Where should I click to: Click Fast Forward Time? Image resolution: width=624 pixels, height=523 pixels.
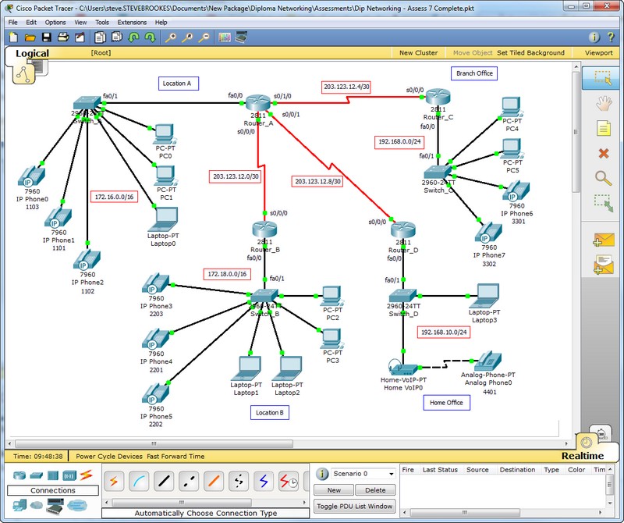coord(175,457)
